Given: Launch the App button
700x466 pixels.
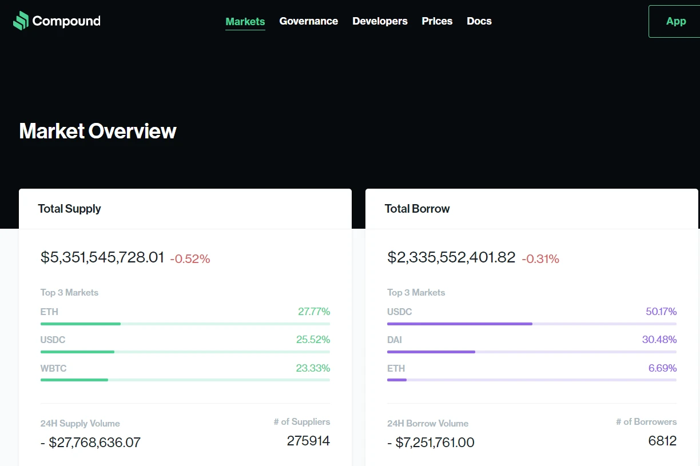Looking at the screenshot, I should [675, 21].
